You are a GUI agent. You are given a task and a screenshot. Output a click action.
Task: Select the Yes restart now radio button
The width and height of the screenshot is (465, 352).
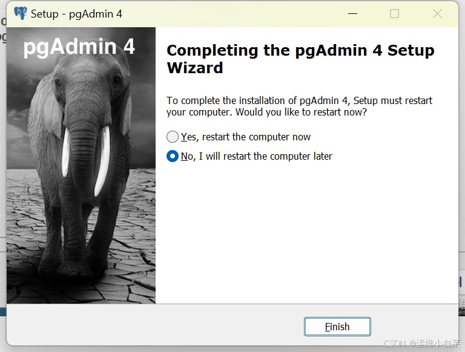(173, 137)
